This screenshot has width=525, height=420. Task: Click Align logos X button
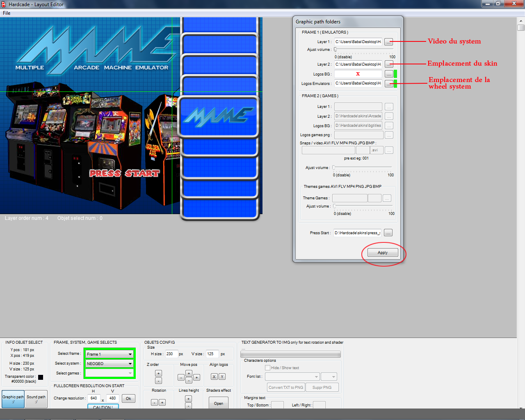[x=214, y=377]
